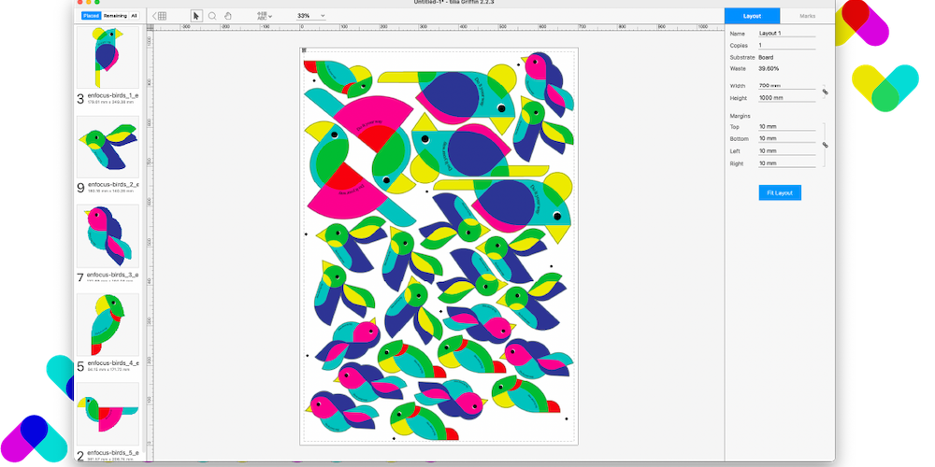This screenshot has width=935, height=467.
Task: Click the enfocus-birds_4_e file name
Action: (x=113, y=362)
